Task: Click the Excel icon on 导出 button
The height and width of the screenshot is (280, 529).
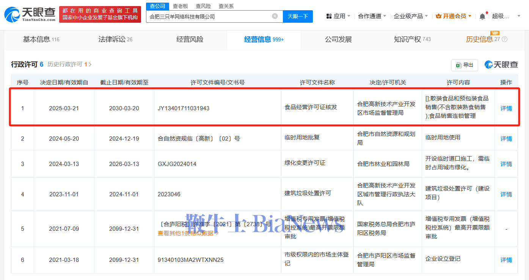Action: tap(458, 65)
